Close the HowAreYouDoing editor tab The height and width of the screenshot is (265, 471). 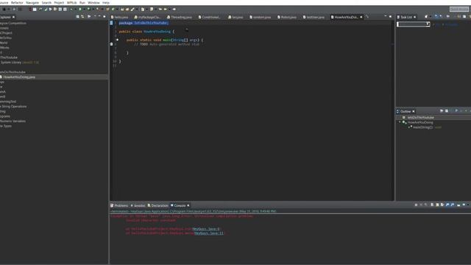(361, 17)
